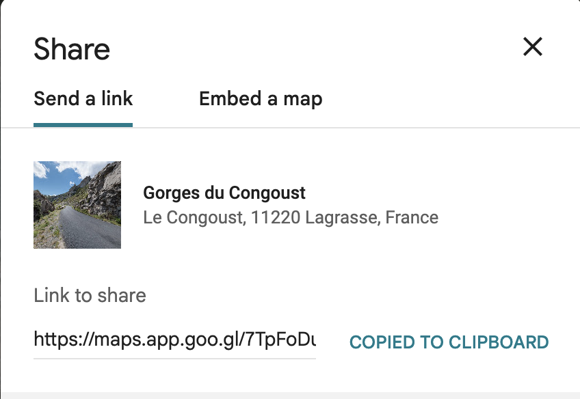Click the postal code 11220 in the address

(276, 217)
